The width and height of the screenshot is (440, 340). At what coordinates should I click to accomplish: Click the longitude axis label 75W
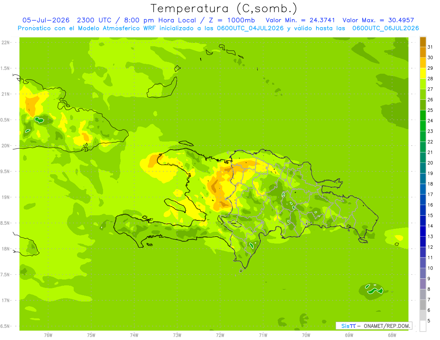point(91,335)
